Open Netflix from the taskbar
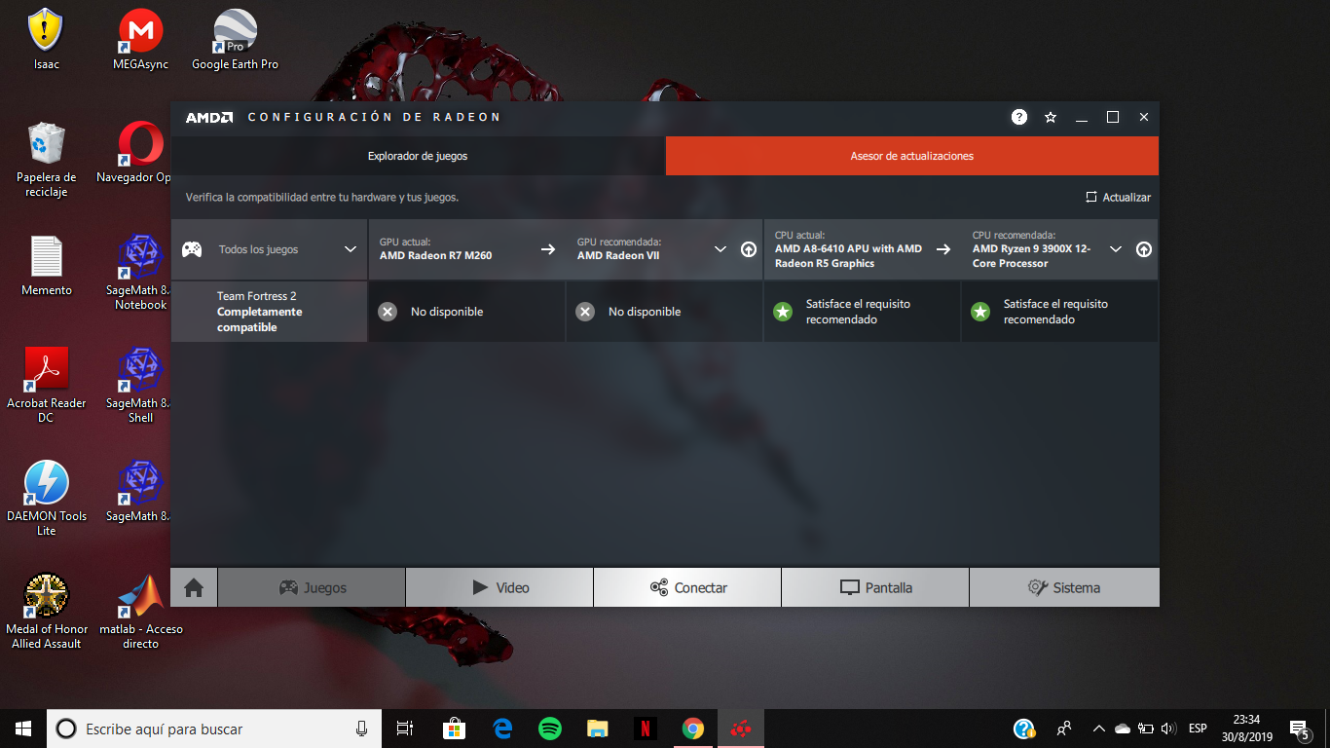Screen dimensions: 1330x748 tap(646, 729)
